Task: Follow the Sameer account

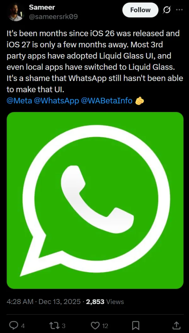Action: [140, 10]
